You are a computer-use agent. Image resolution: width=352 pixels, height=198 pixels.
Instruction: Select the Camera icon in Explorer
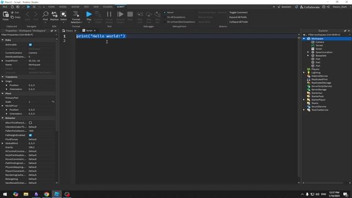pos(313,42)
